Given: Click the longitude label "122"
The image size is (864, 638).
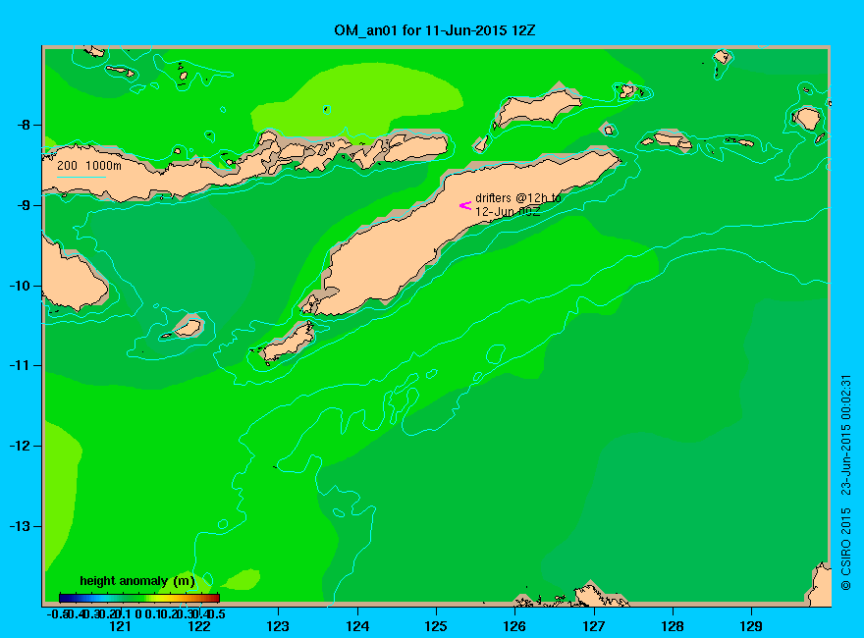Looking at the screenshot, I should pyautogui.click(x=199, y=626).
